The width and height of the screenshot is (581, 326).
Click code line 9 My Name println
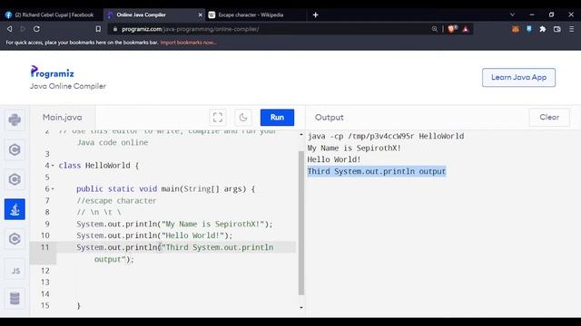pos(174,224)
